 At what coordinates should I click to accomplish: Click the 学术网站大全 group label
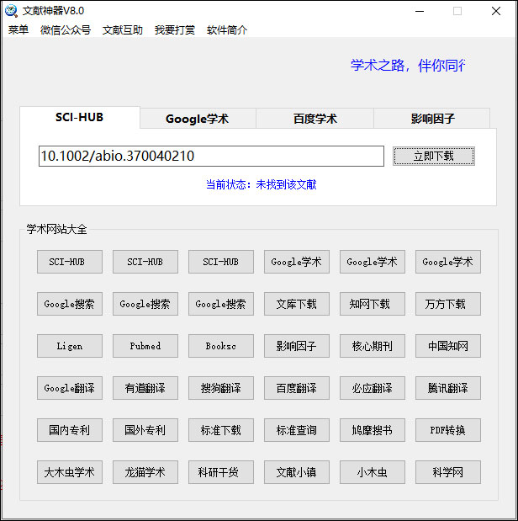(57, 229)
